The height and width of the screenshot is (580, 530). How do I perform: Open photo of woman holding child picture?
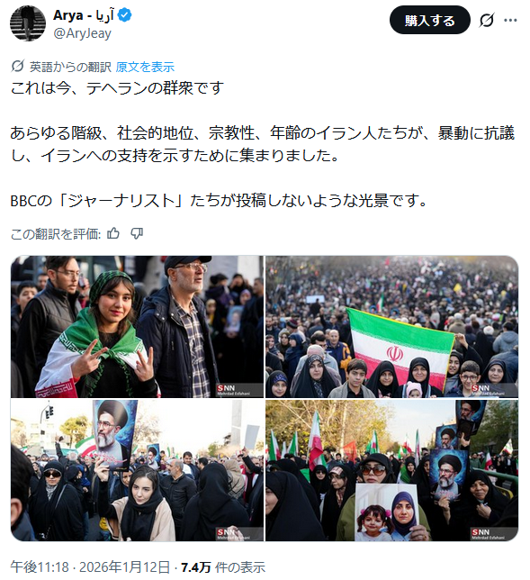(x=391, y=470)
